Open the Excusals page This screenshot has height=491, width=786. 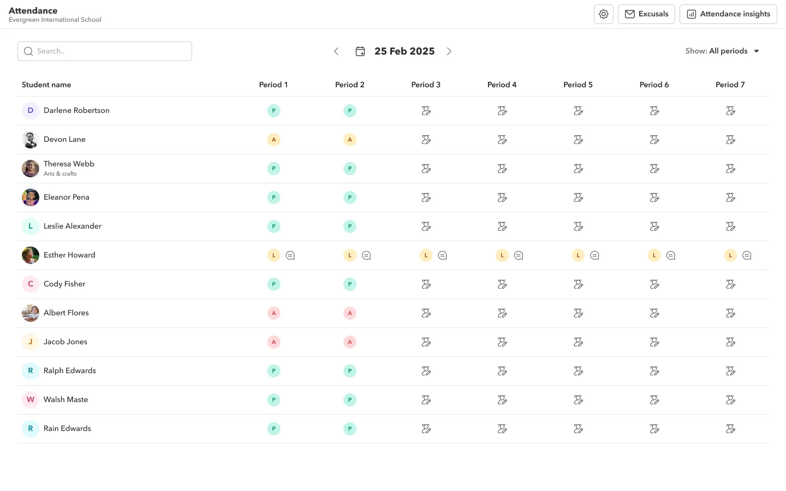point(646,14)
